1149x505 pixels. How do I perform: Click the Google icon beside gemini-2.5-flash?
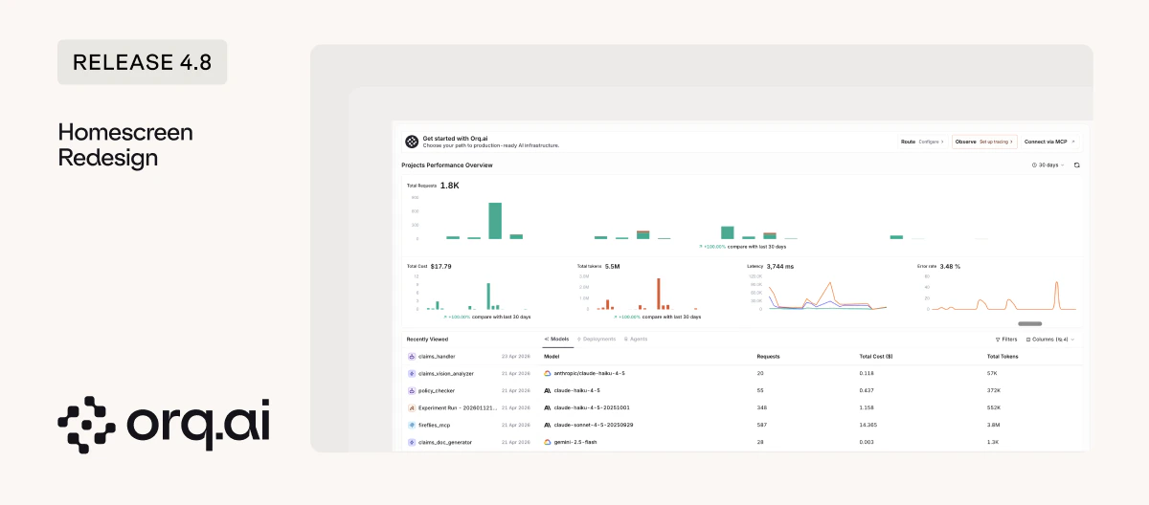pos(548,442)
